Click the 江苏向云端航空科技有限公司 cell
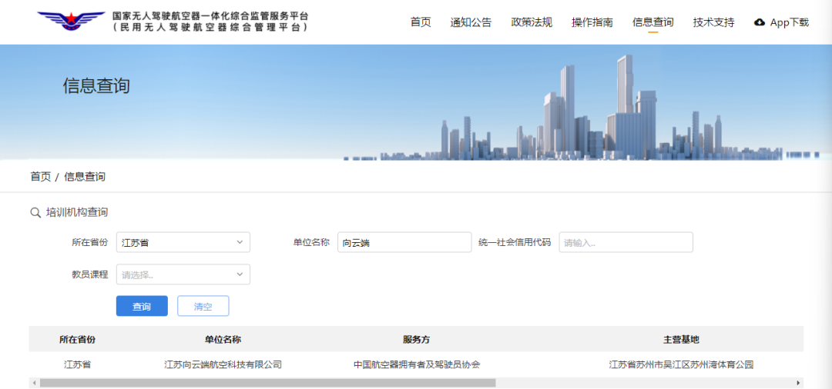Screen dimensions: 832x389 223,364
